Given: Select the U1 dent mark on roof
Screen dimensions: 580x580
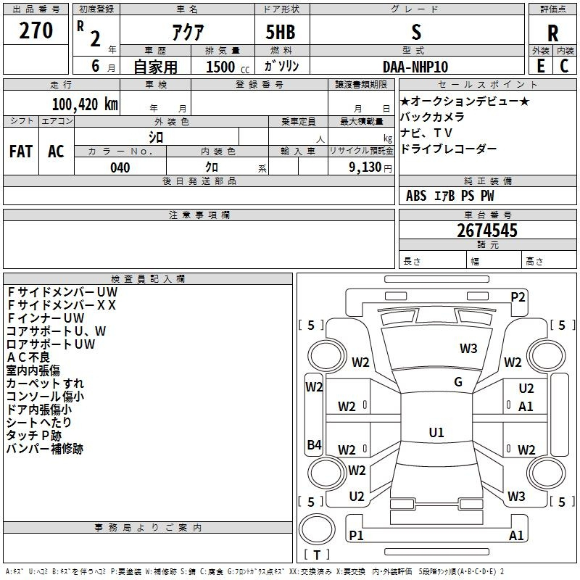Looking at the screenshot, I should click(x=436, y=433).
